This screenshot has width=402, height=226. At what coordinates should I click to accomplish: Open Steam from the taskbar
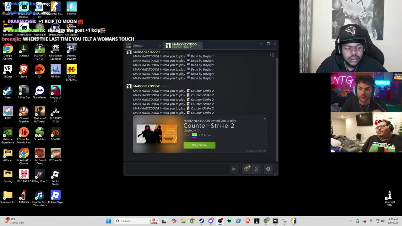tap(202, 221)
